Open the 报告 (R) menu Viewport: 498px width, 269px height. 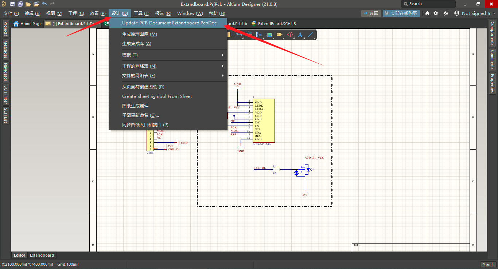163,13
